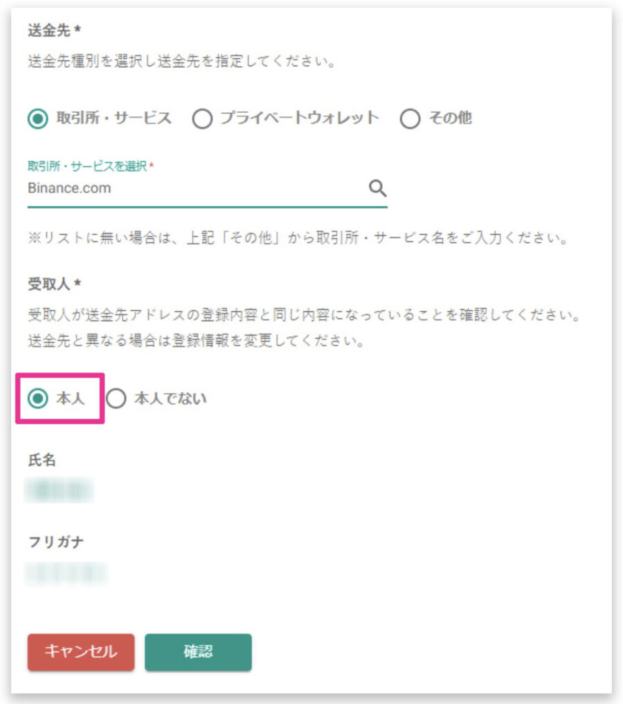Click the 送金先種別を選択し instruction text
Viewport: 623px width, 704px height.
(x=182, y=61)
